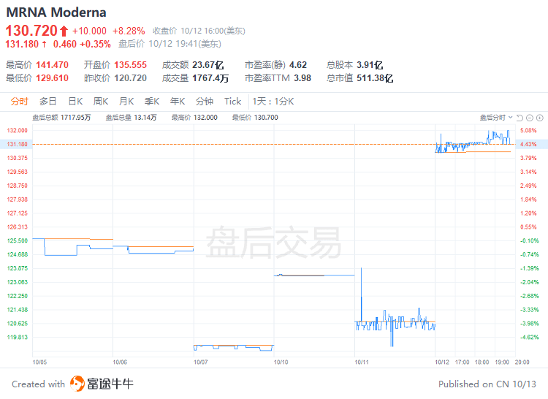Click the 119.813 price axis label

[17, 337]
